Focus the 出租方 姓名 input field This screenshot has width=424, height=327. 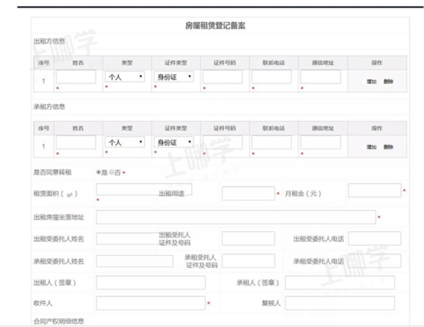(x=76, y=77)
